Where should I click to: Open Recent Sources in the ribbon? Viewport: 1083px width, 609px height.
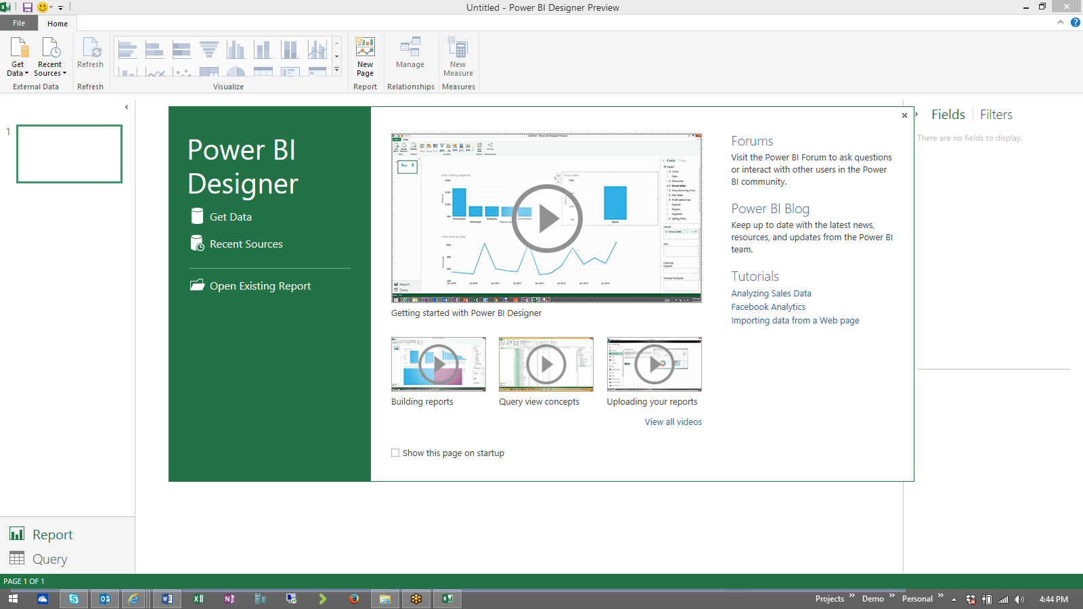[50, 57]
